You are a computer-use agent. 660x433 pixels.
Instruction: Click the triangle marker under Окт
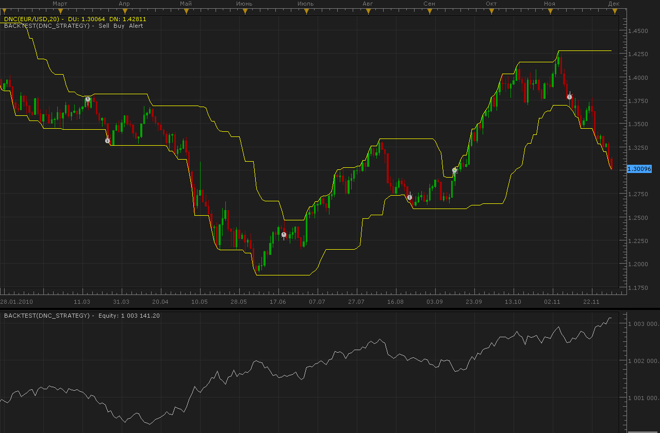[491, 11]
